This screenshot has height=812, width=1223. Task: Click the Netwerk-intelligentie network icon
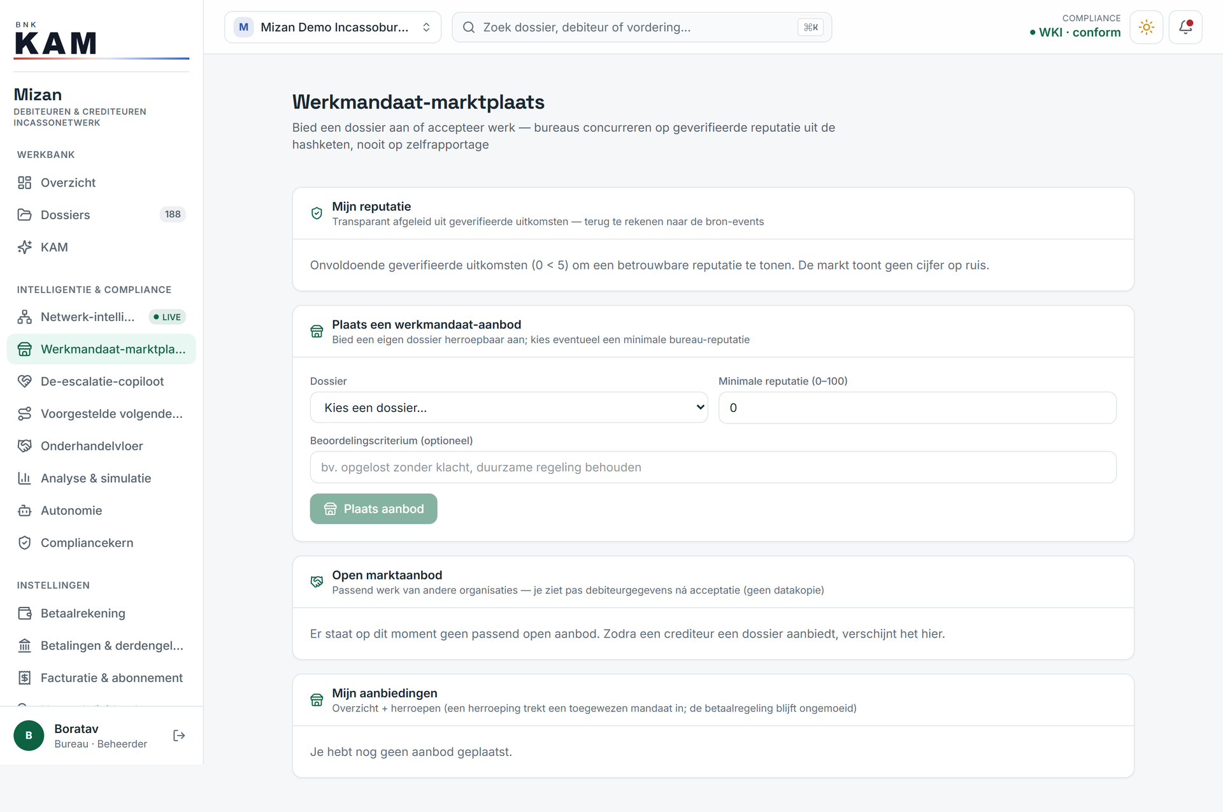pyautogui.click(x=24, y=317)
